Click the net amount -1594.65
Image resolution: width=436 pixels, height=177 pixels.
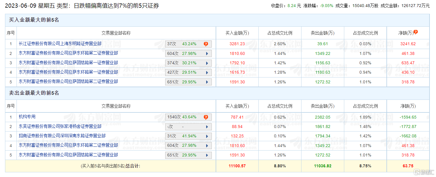[x=408, y=117]
